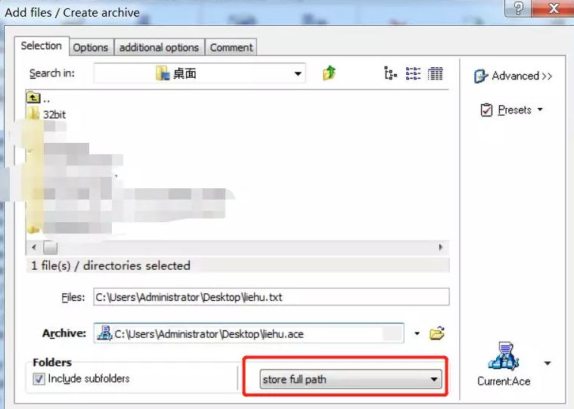Expand the Search in folder dropdown
The image size is (574, 409).
(298, 73)
